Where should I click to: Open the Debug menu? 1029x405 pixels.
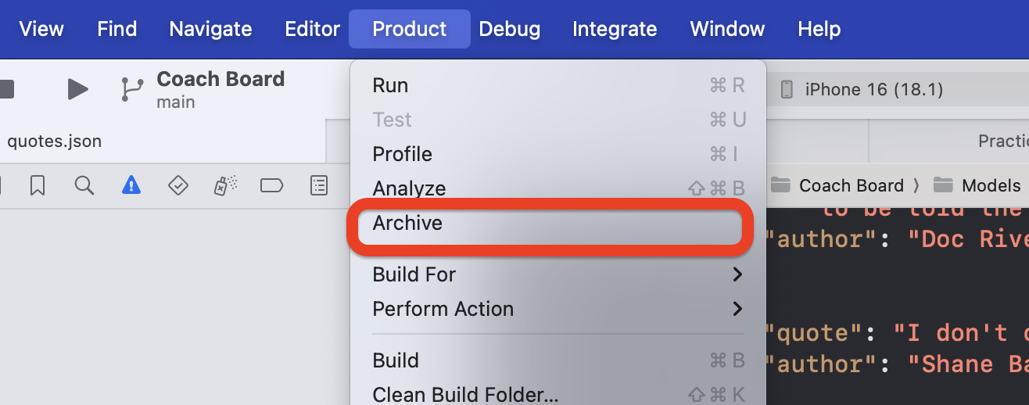[509, 30]
